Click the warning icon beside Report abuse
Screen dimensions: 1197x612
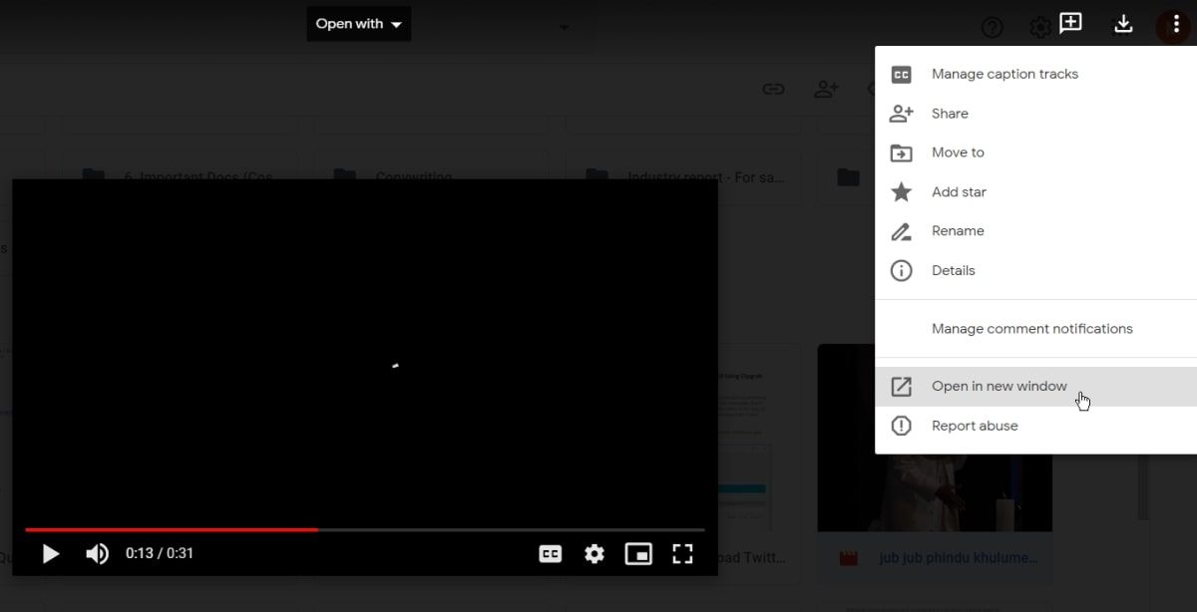point(901,426)
